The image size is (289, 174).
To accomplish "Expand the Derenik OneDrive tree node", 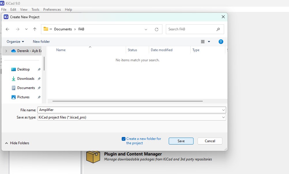I will tap(6, 51).
